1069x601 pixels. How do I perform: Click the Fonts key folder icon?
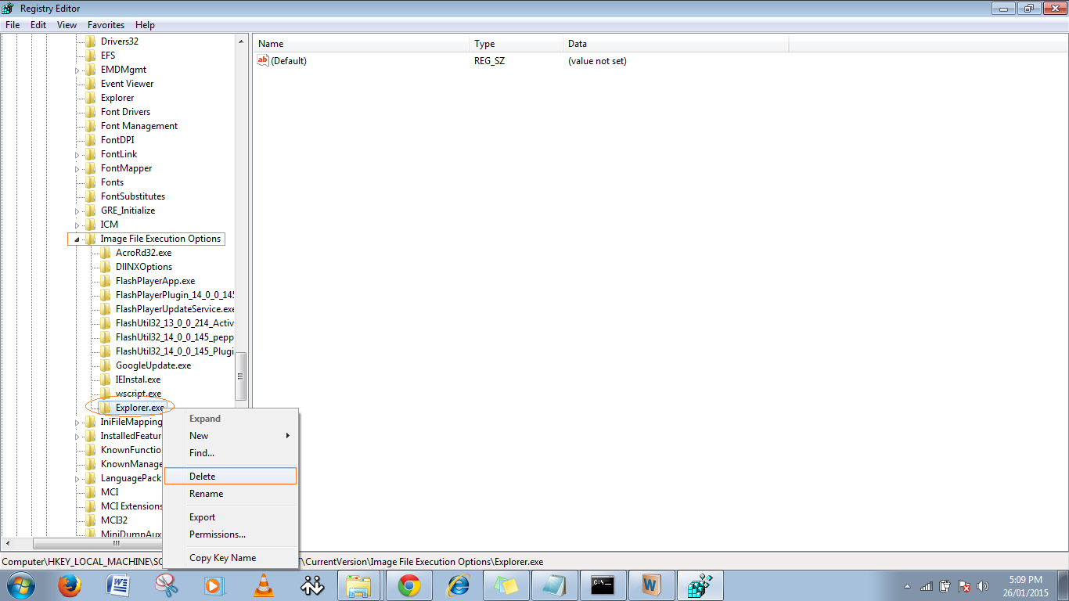[x=92, y=182]
